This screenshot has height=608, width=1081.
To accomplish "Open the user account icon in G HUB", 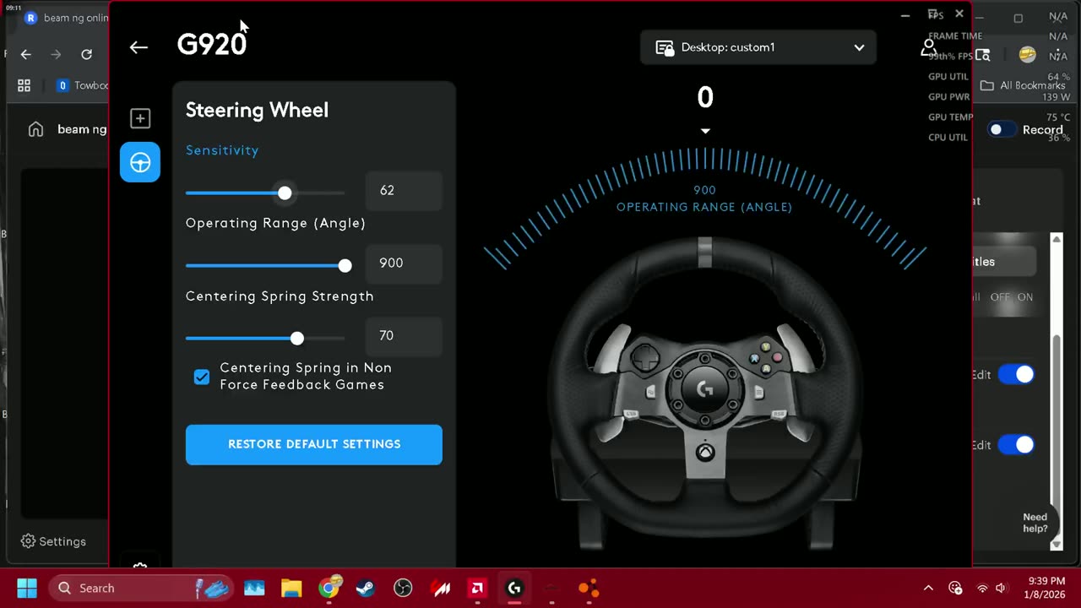I will point(928,47).
